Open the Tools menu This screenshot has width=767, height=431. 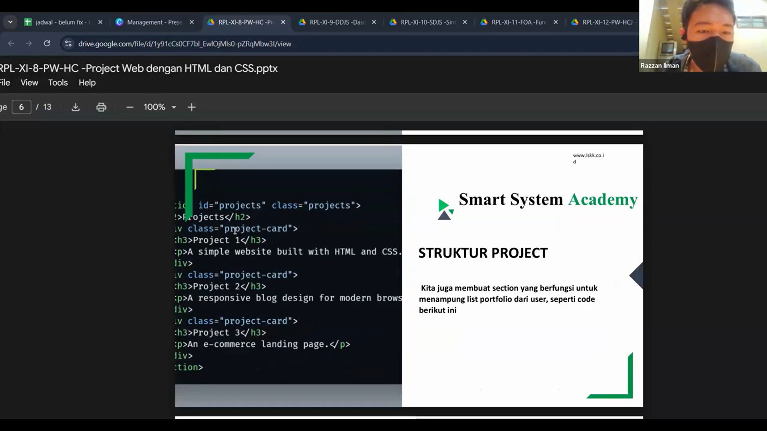pyautogui.click(x=58, y=83)
